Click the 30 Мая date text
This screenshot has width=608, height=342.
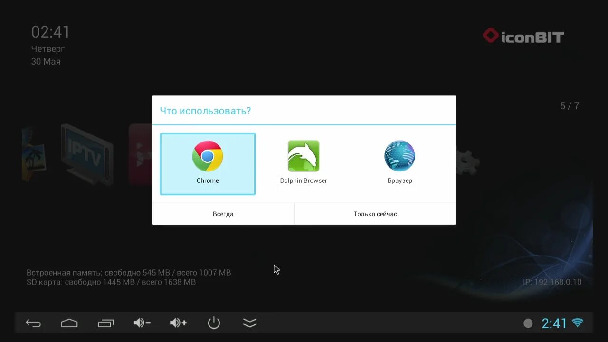tap(46, 61)
